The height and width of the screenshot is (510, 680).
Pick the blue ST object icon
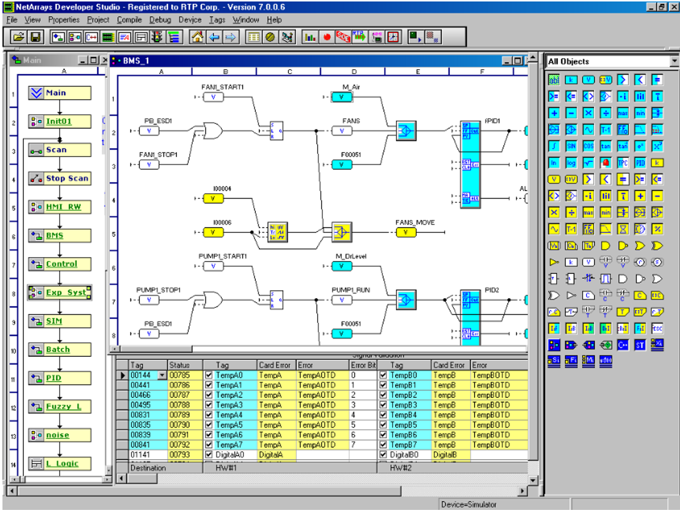(640, 345)
